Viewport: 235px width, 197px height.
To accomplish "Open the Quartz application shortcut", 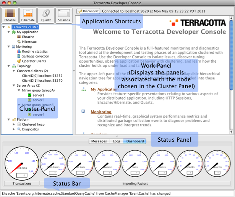I will click(x=46, y=15).
